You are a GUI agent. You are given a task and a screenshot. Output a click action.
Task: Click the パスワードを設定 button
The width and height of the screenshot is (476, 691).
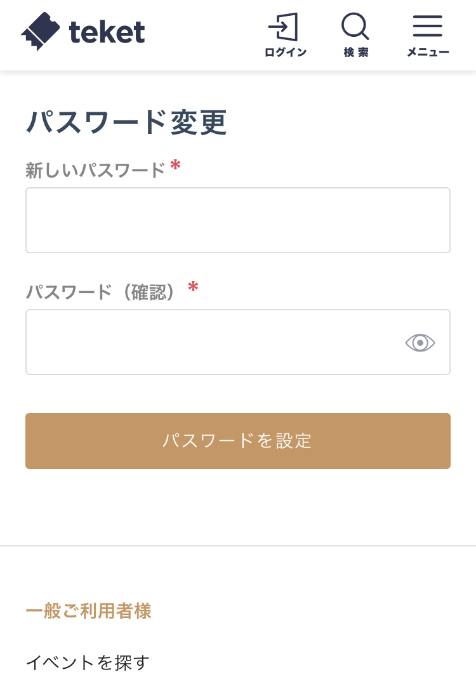[x=238, y=441]
